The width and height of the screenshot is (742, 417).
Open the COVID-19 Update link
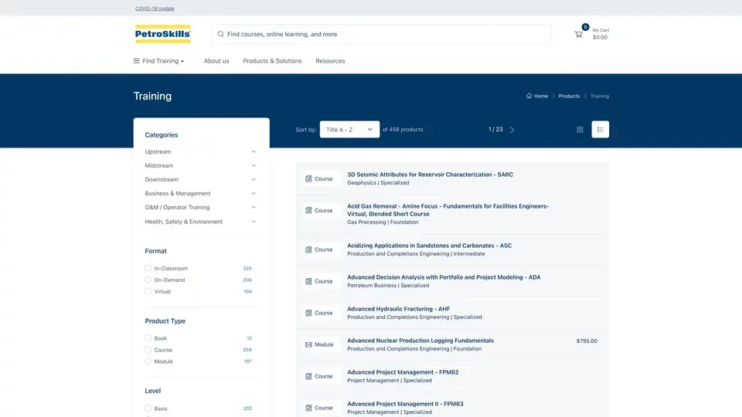155,8
